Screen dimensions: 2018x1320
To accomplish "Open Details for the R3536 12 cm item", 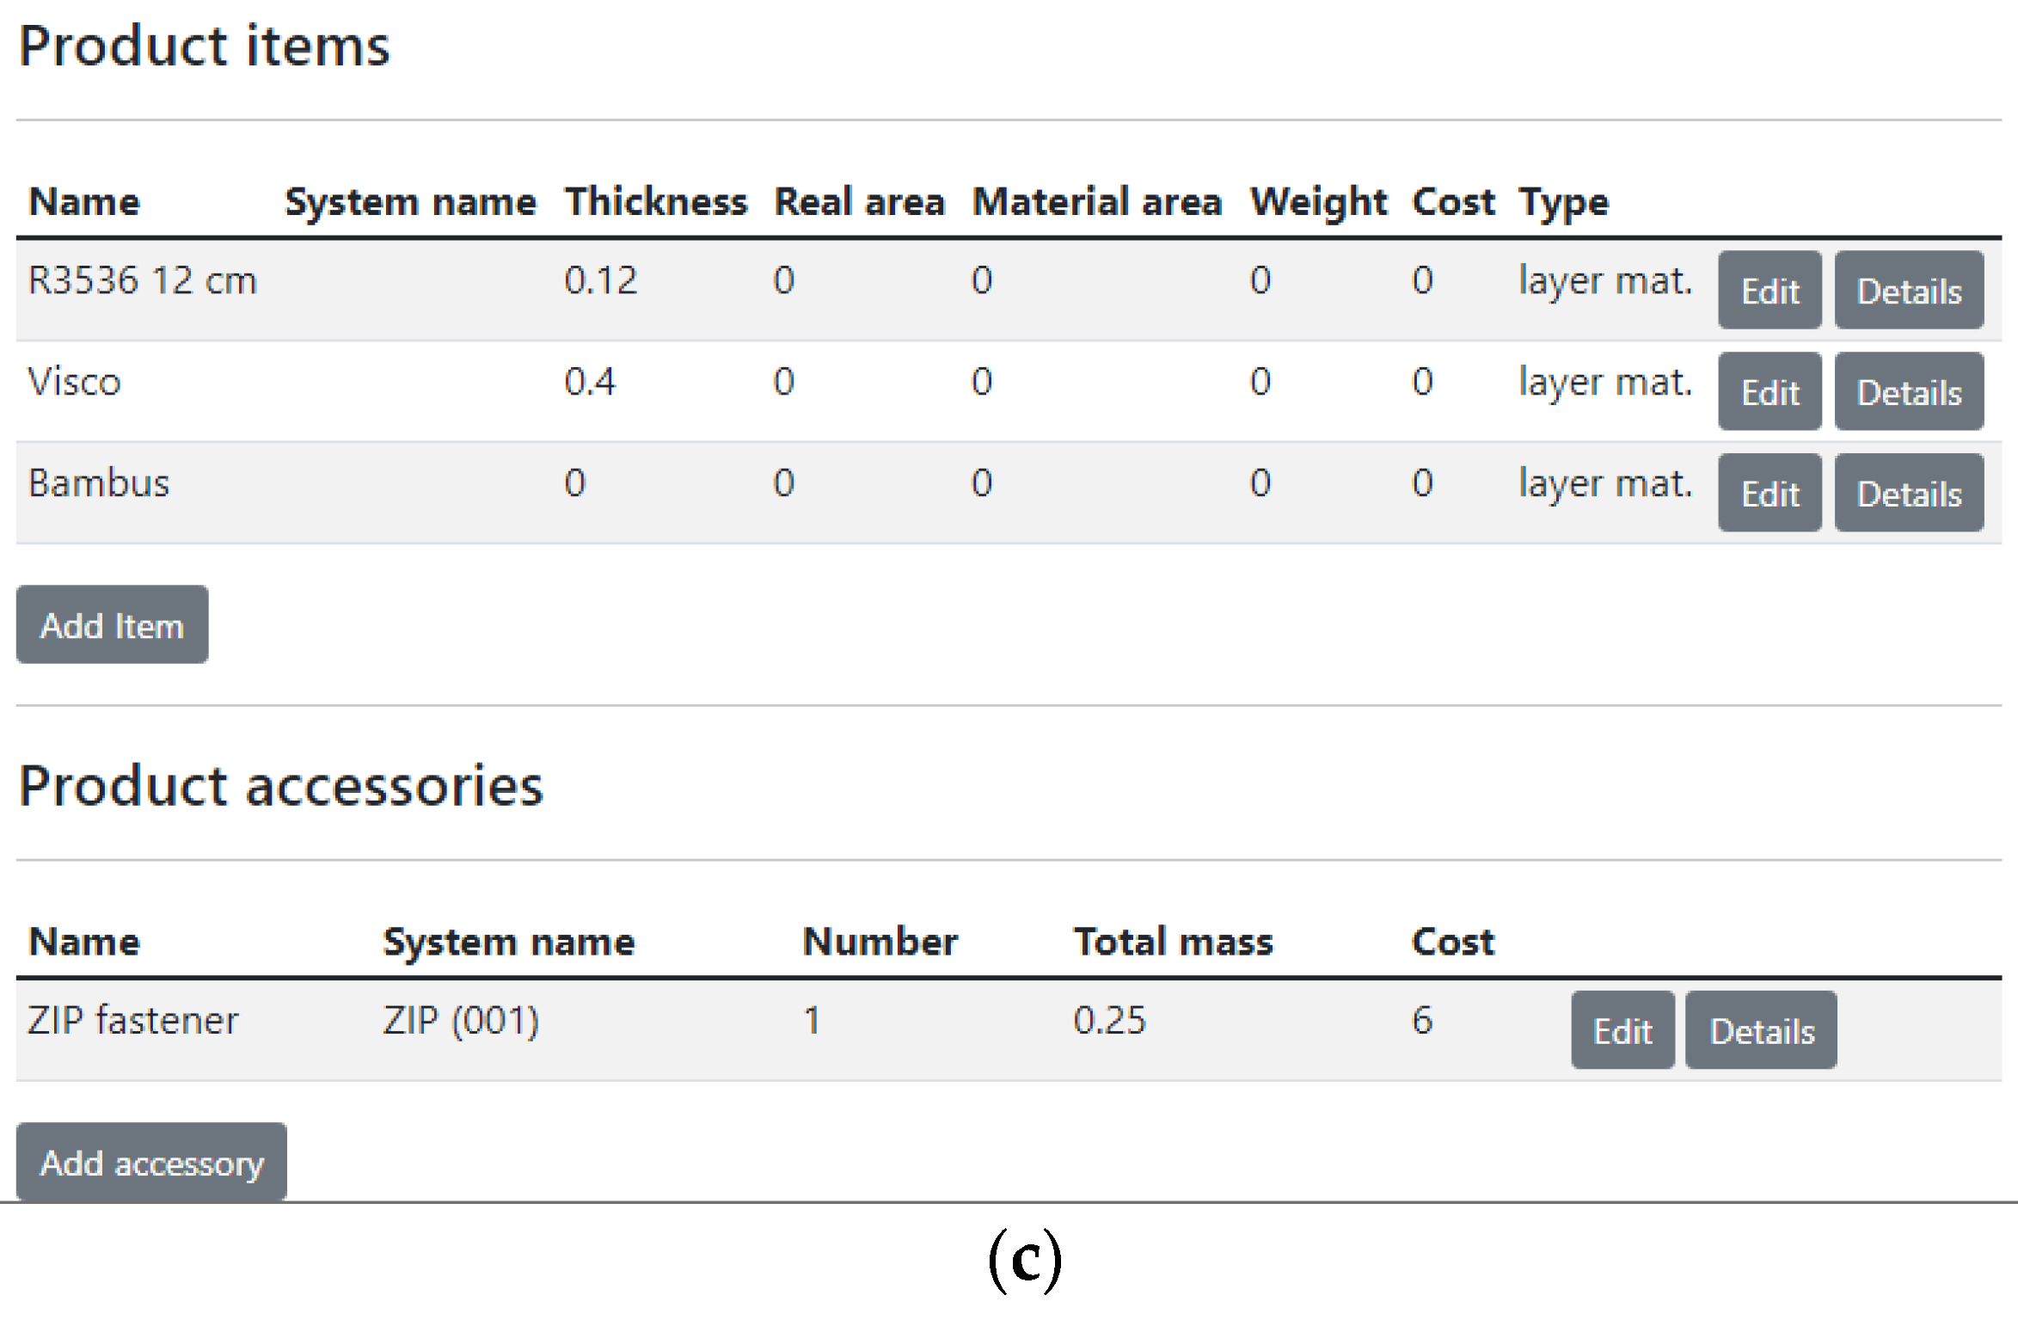I will (x=1908, y=291).
